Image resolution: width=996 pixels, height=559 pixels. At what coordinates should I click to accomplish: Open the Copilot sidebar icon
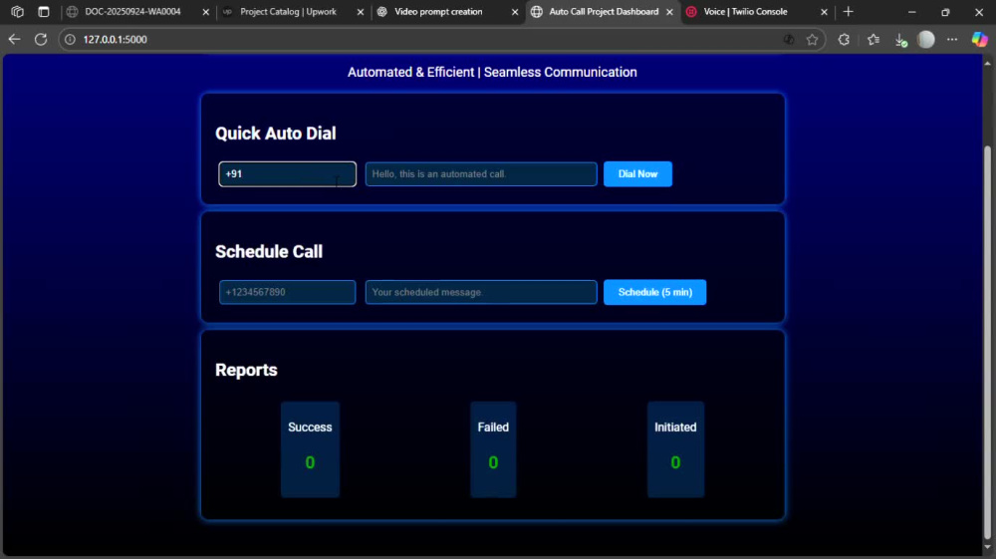click(x=979, y=40)
